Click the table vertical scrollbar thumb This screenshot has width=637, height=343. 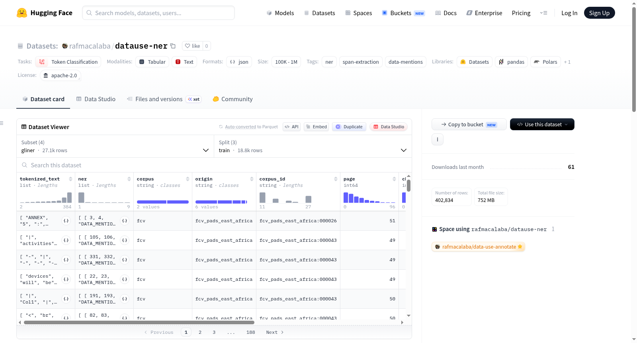coord(409,186)
